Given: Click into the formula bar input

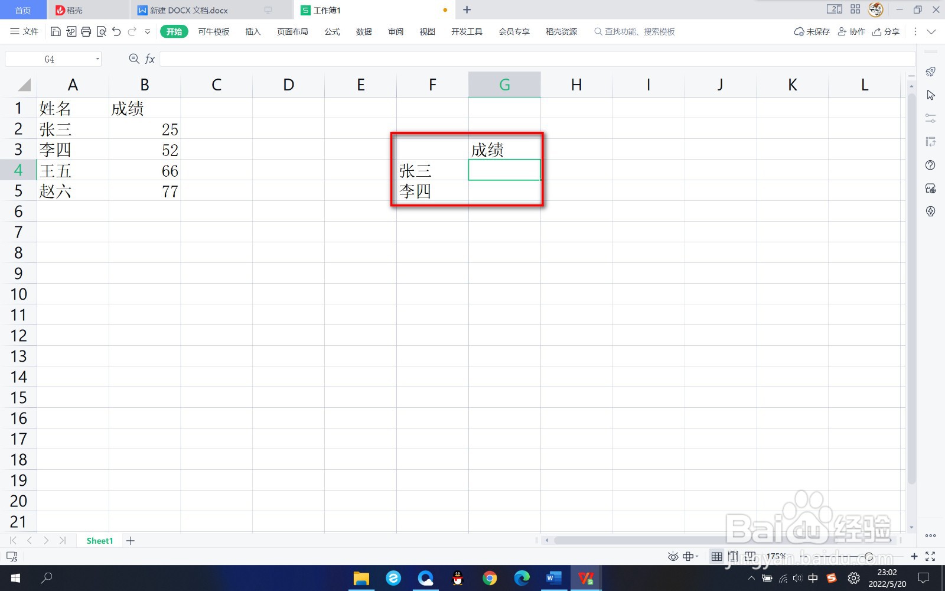Looking at the screenshot, I should pos(537,59).
